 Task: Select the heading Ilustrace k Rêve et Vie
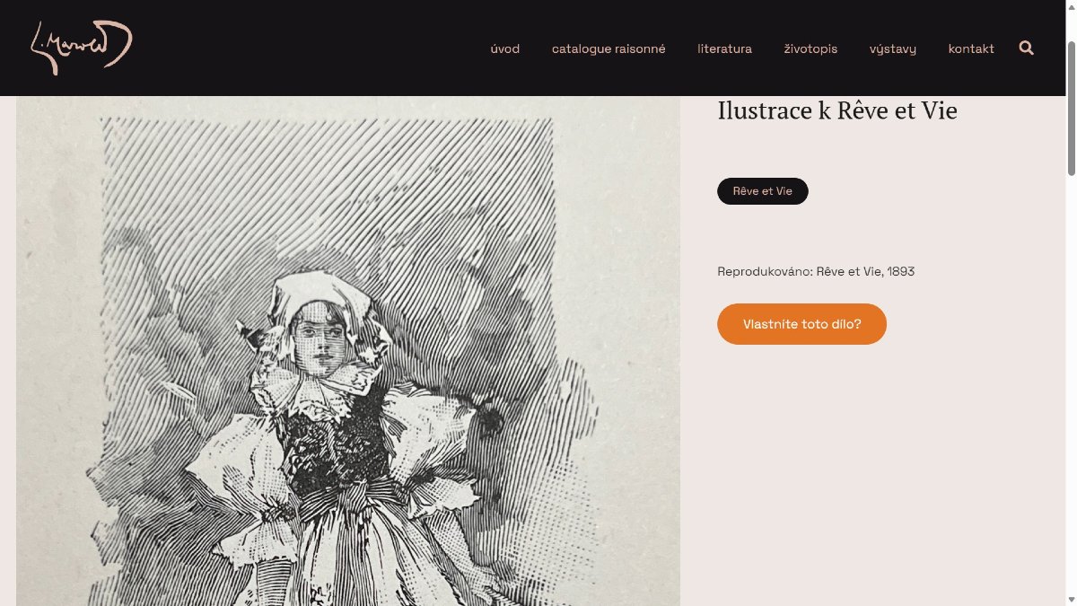point(837,111)
